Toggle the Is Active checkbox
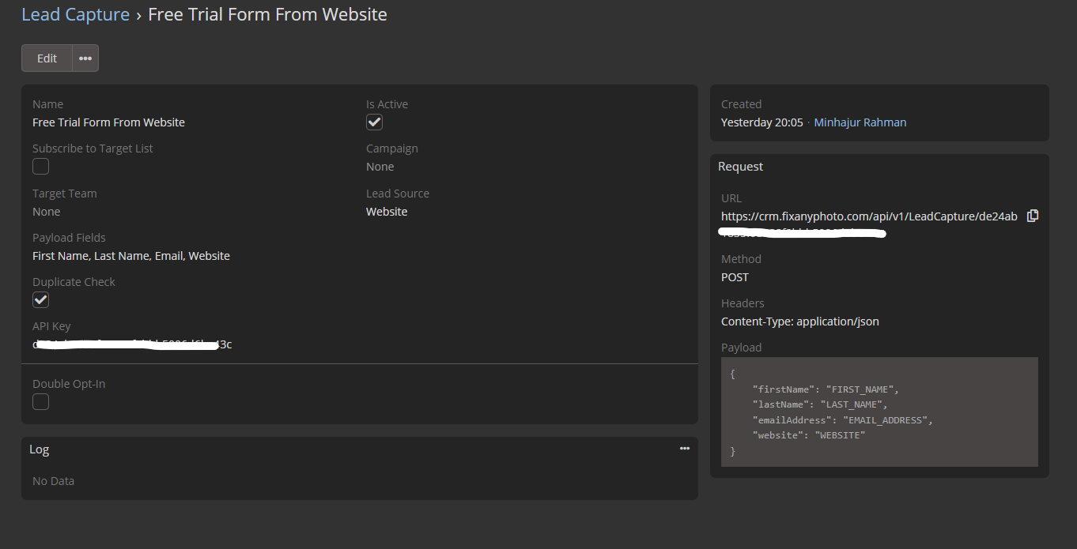The image size is (1077, 549). pos(374,122)
